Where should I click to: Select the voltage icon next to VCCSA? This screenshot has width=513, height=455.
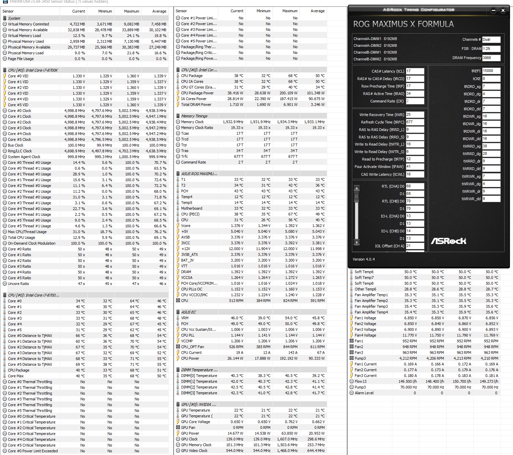coord(178,278)
